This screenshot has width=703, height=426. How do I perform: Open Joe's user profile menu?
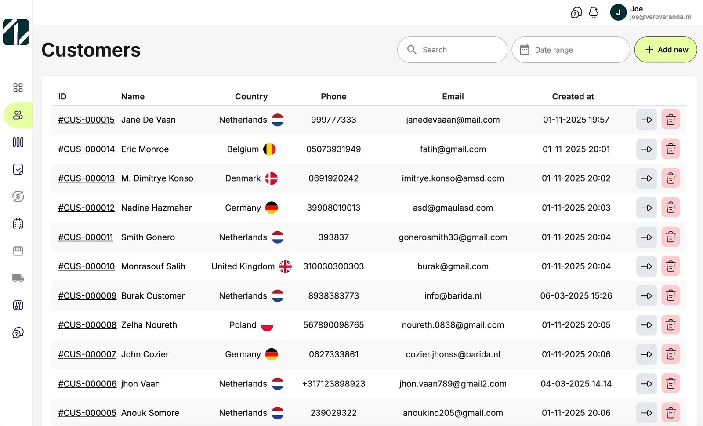pyautogui.click(x=650, y=13)
